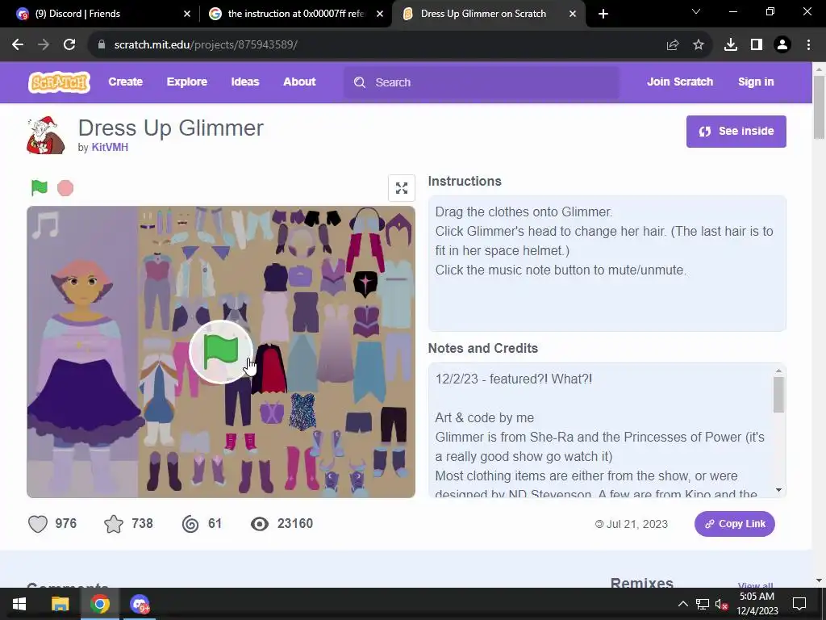The height and width of the screenshot is (620, 826).
Task: Click the views eye icon
Action: click(x=260, y=524)
